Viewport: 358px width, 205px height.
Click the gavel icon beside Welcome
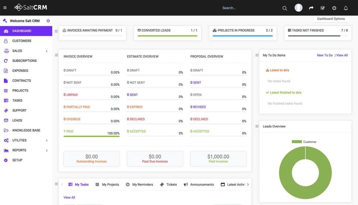(5, 20)
